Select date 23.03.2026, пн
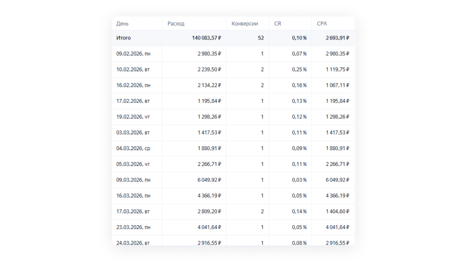469x263 pixels. click(x=133, y=227)
